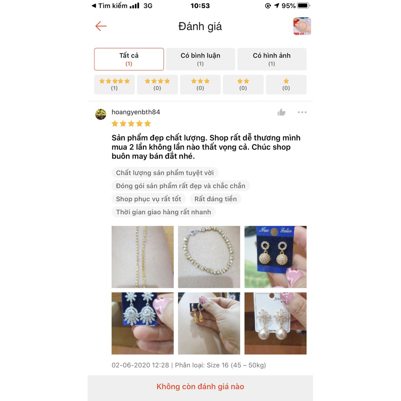Open the product thumbnail in header
Viewport: 401px width, 401px height.
[x=302, y=26]
